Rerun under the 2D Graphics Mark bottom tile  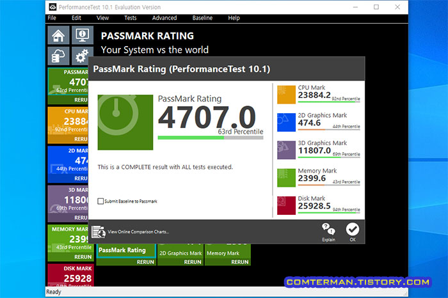pyautogui.click(x=193, y=262)
